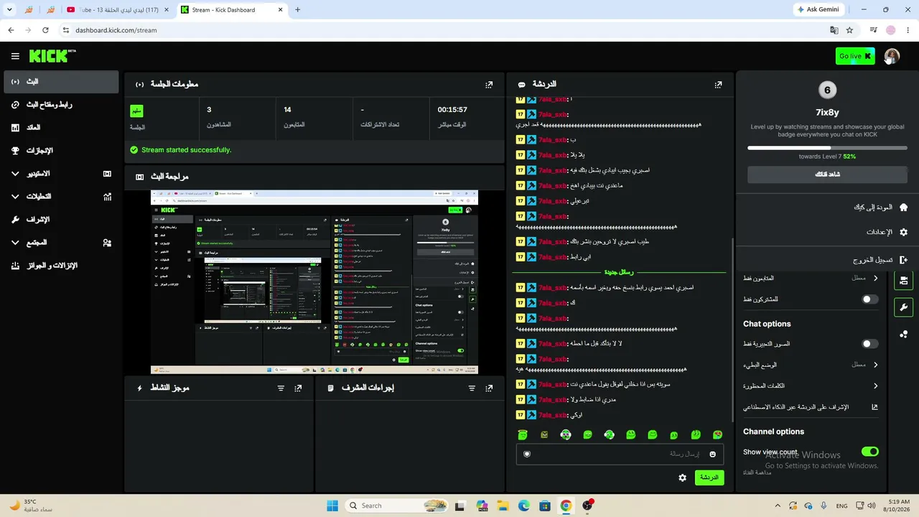Open the wrench settings panel icon
919x517 pixels.
[903, 307]
